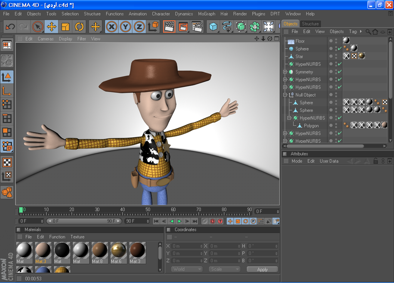Select the Object Axis tool
This screenshot has height=283, width=394.
pyautogui.click(x=7, y=91)
